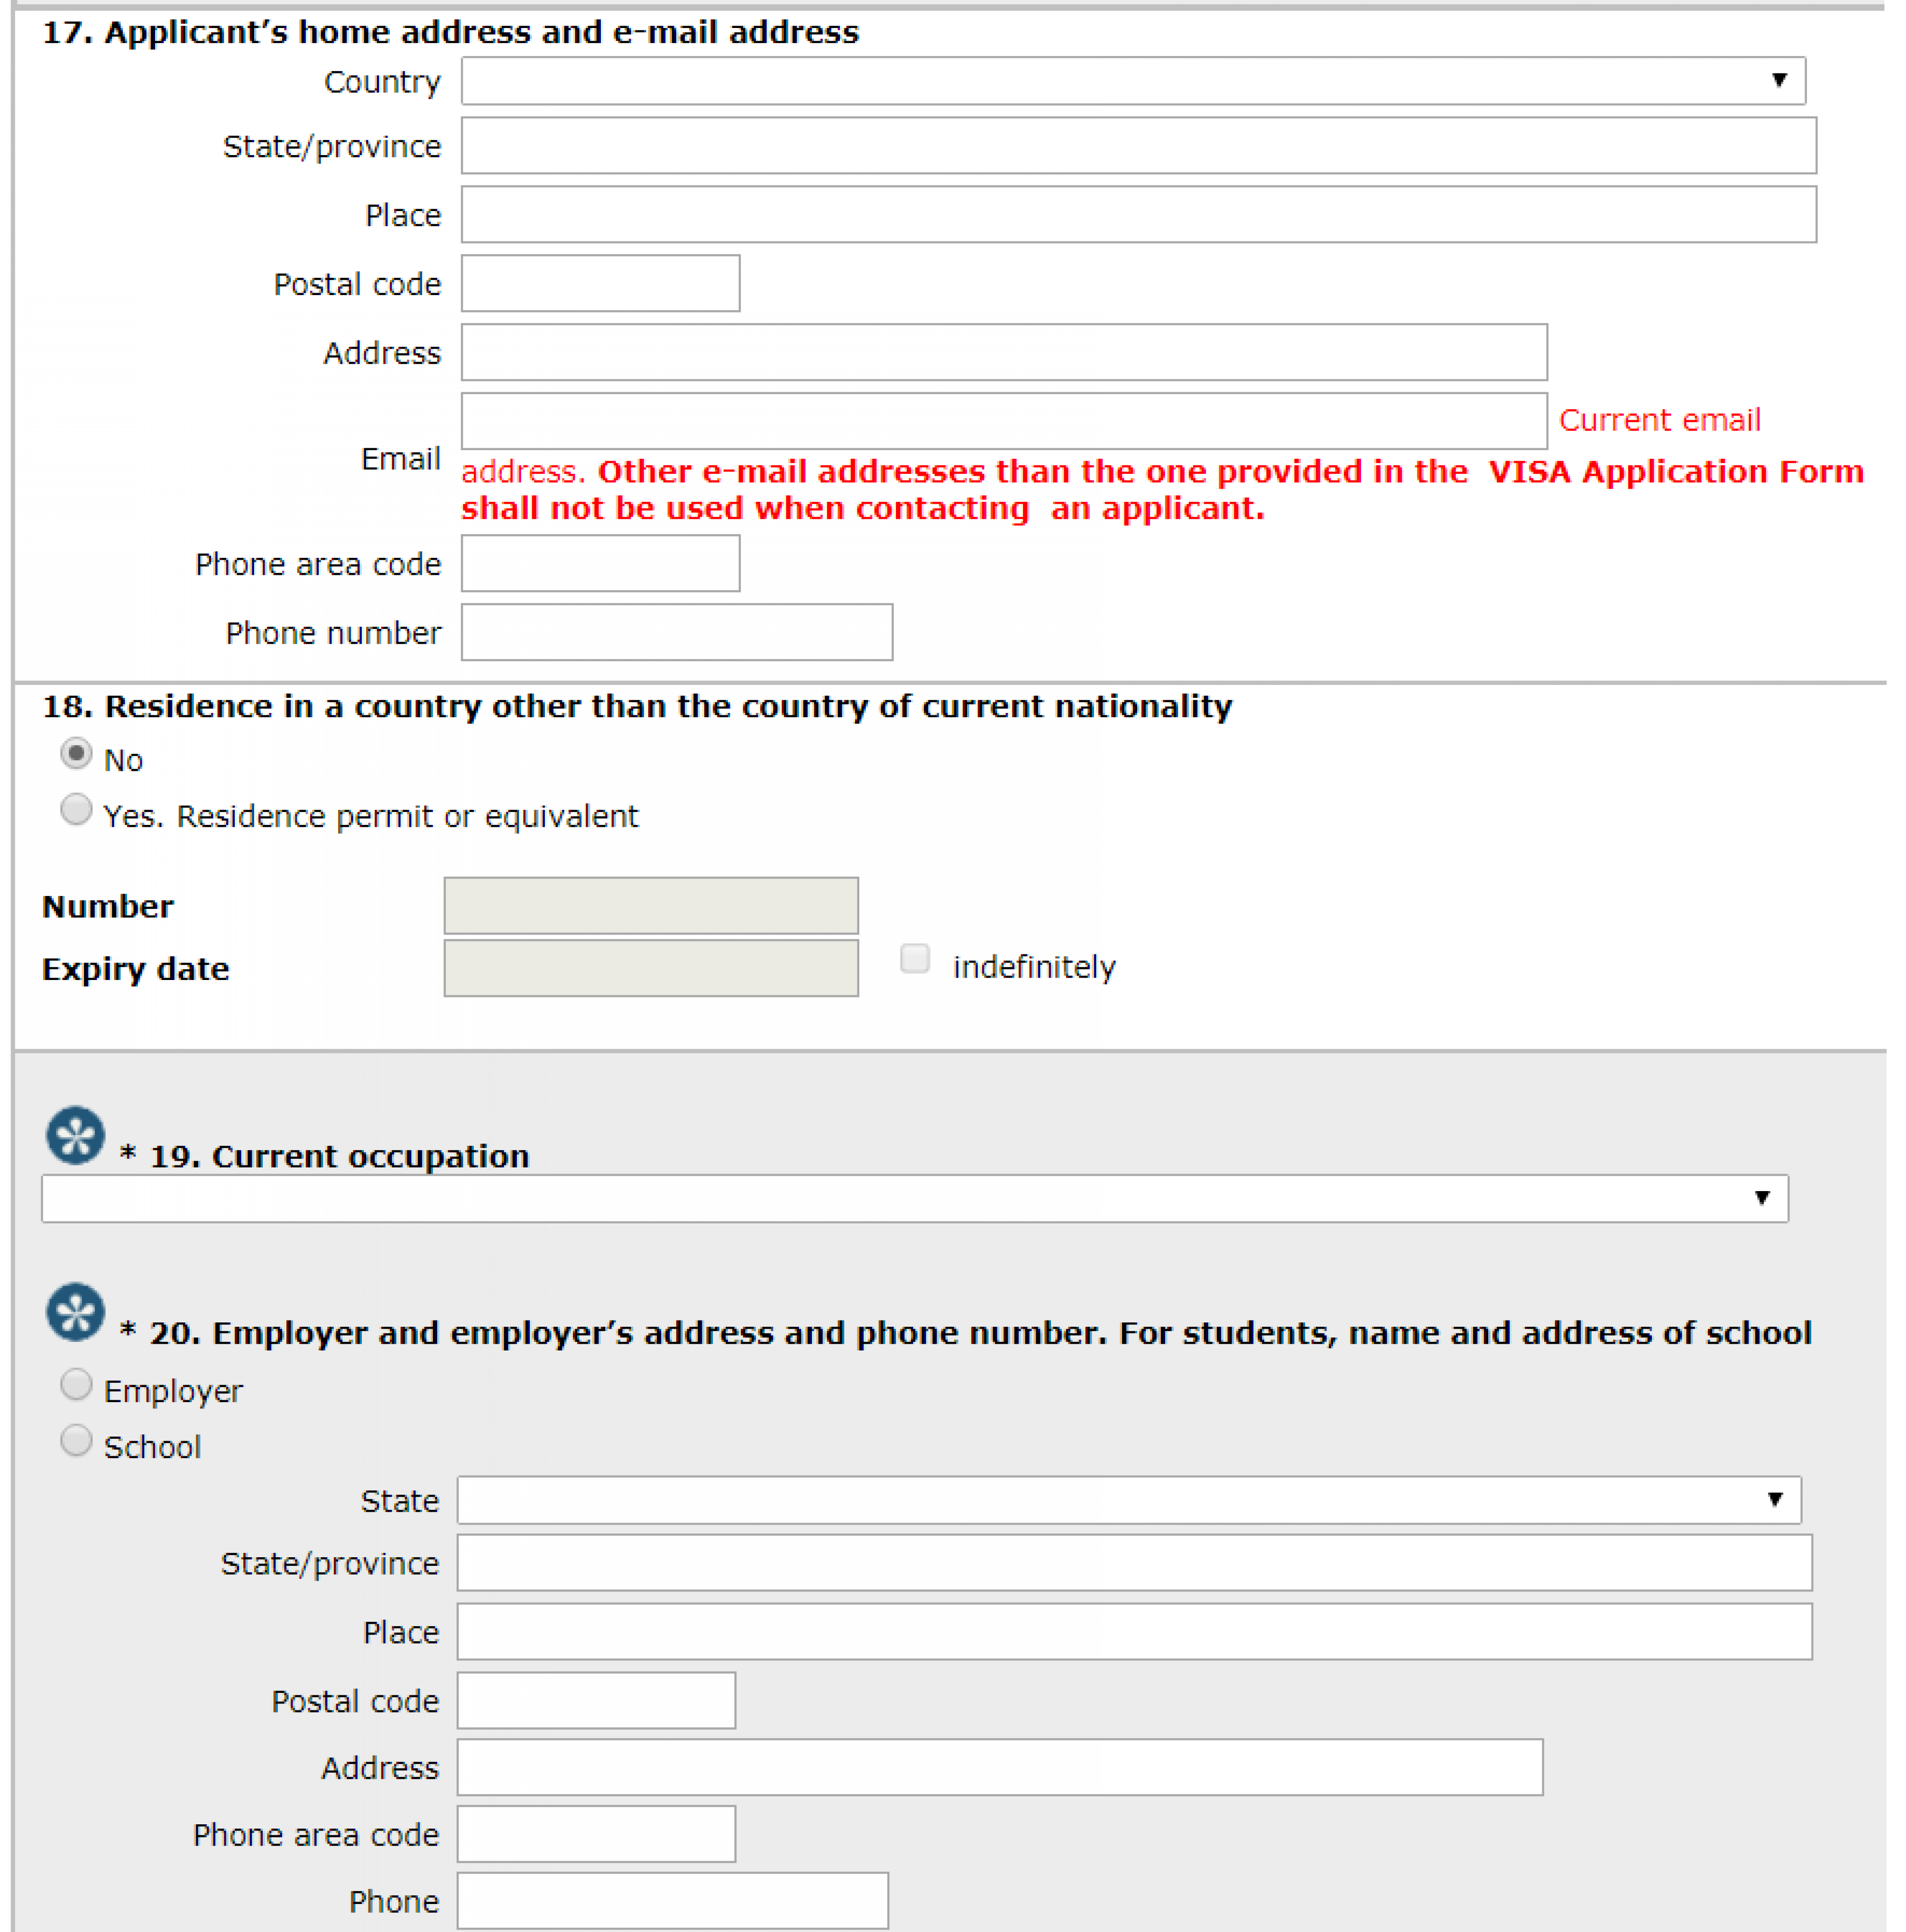Select Yes, Residence permit or equivalent
1906x1932 pixels.
[76, 809]
